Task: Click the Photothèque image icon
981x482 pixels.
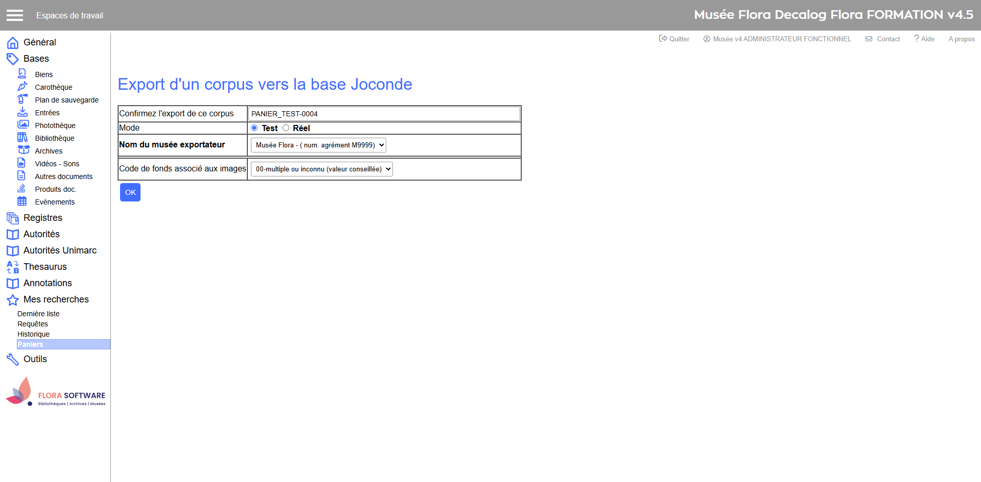Action: pyautogui.click(x=23, y=124)
